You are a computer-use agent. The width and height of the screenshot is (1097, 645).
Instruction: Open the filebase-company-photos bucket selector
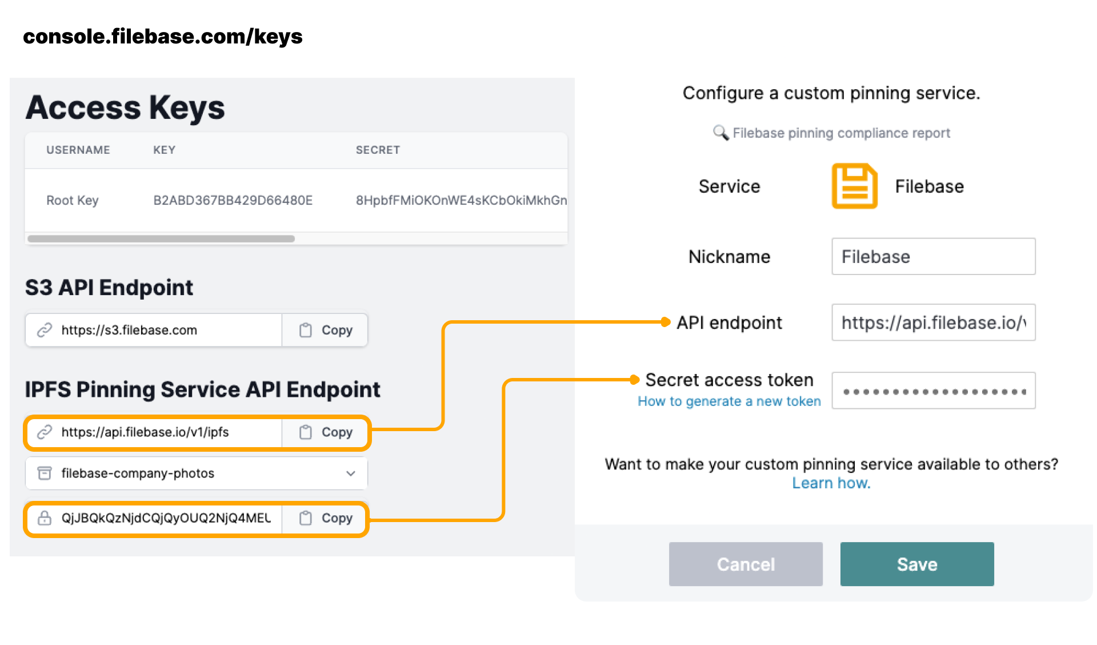pos(194,473)
